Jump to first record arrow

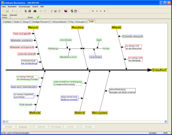click(x=93, y=11)
